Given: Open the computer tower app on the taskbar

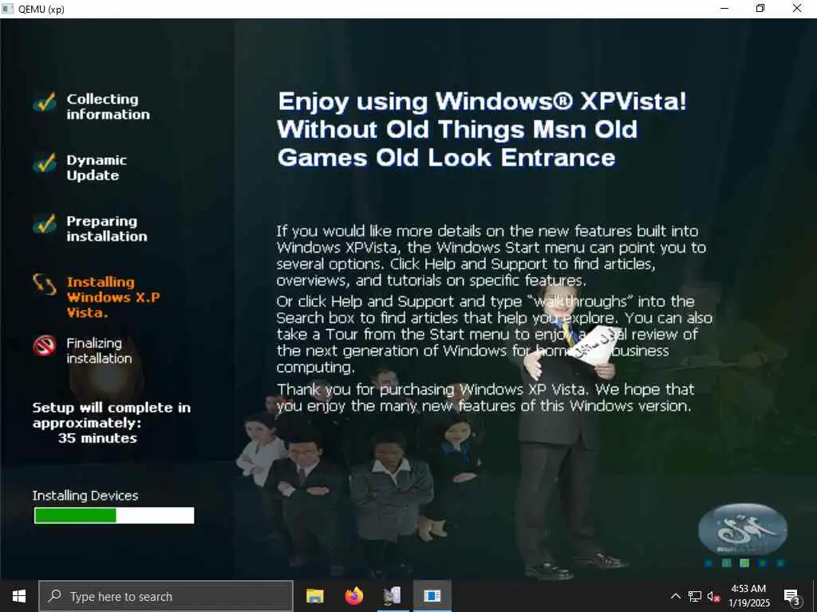Looking at the screenshot, I should [x=393, y=596].
